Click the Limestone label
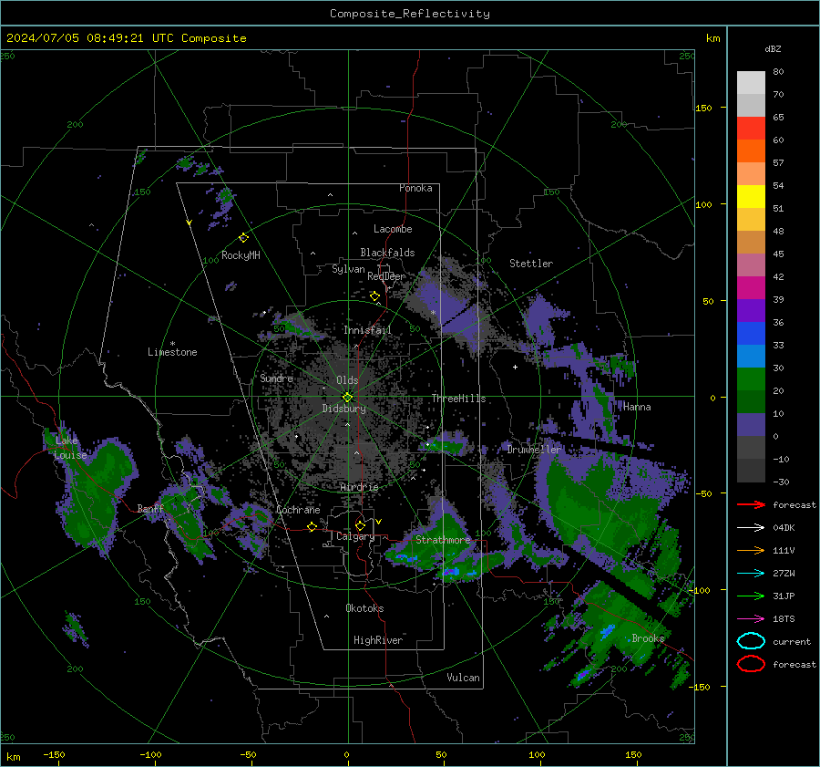820x767 pixels. click(172, 352)
